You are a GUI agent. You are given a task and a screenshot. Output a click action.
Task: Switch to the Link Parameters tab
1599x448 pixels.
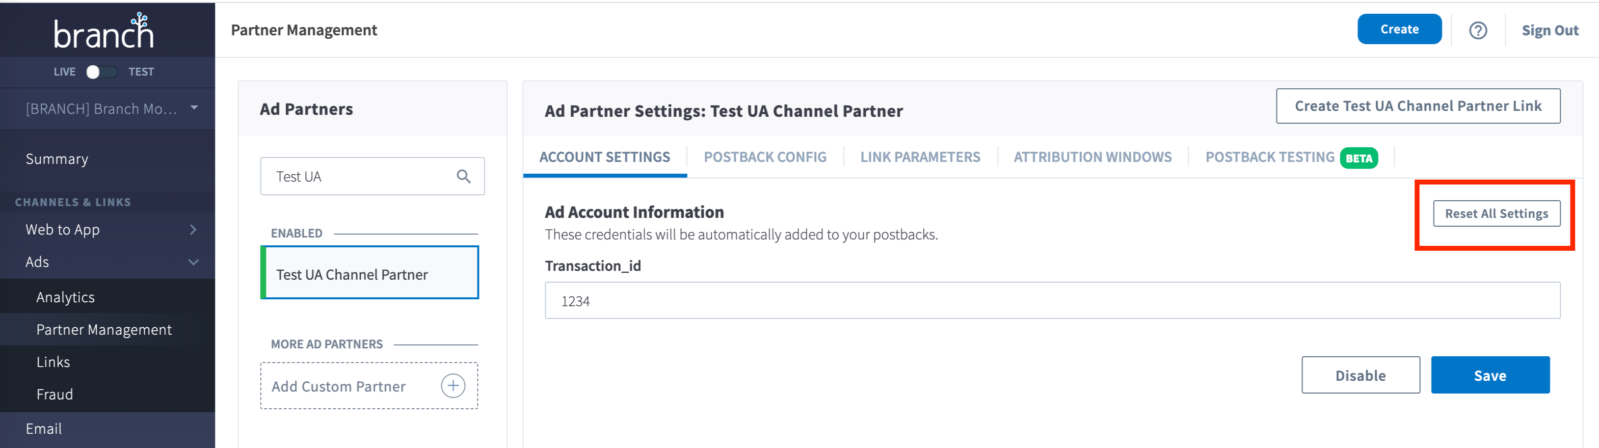pos(920,158)
